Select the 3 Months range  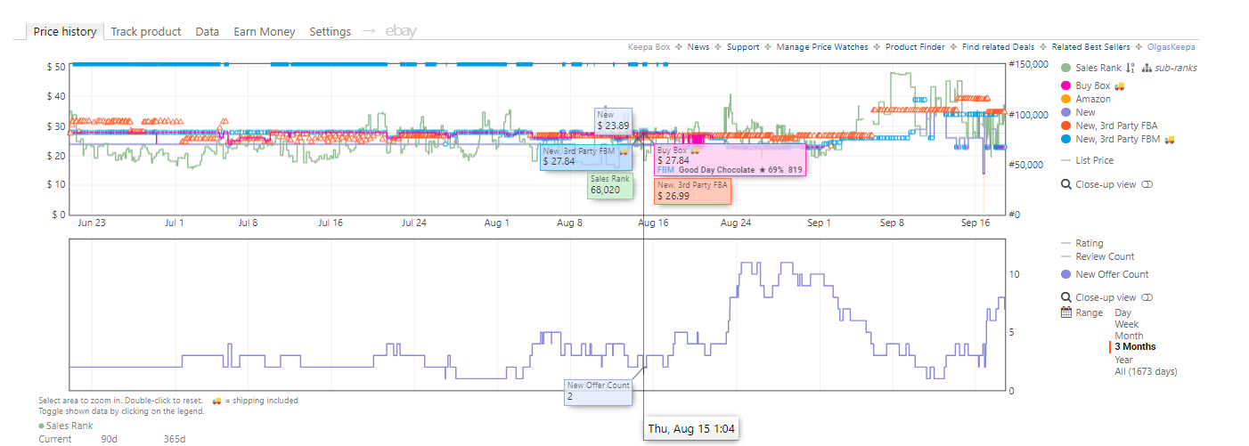pyautogui.click(x=1135, y=347)
